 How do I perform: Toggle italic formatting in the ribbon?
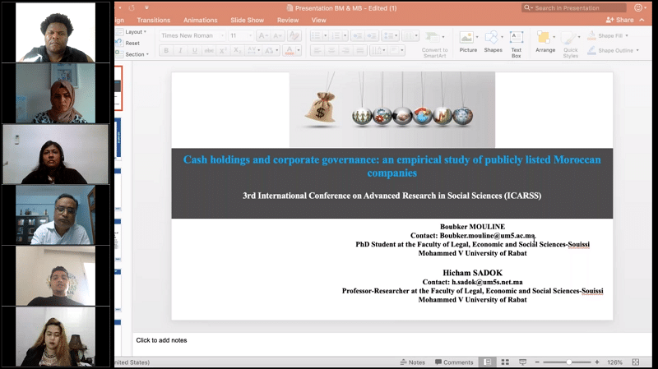tap(180, 50)
